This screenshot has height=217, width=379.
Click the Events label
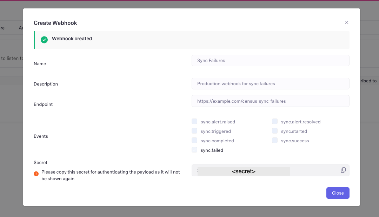pos(41,136)
